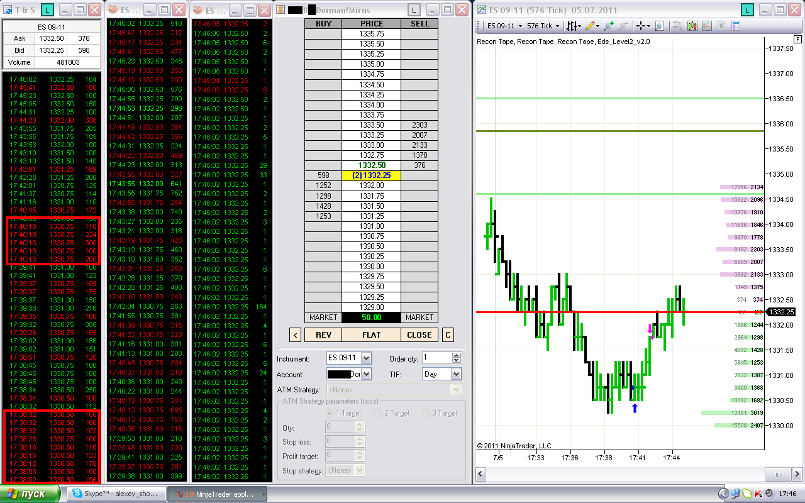The image size is (805, 503).
Task: Open the crosshair cursor dropdown arrow
Action: [x=648, y=26]
